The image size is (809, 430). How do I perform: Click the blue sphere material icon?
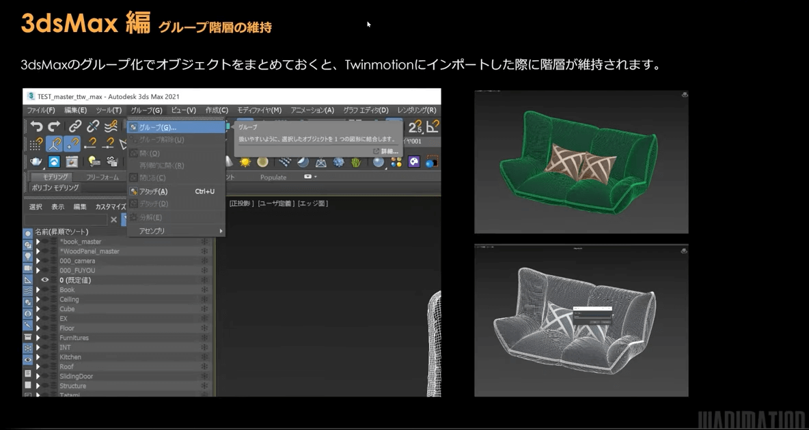click(x=378, y=162)
